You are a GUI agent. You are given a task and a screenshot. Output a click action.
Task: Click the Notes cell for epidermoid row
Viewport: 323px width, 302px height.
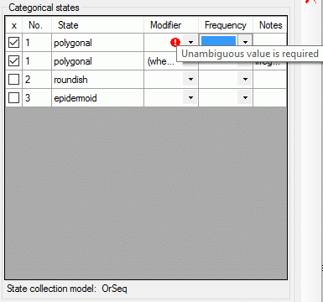[x=270, y=98]
